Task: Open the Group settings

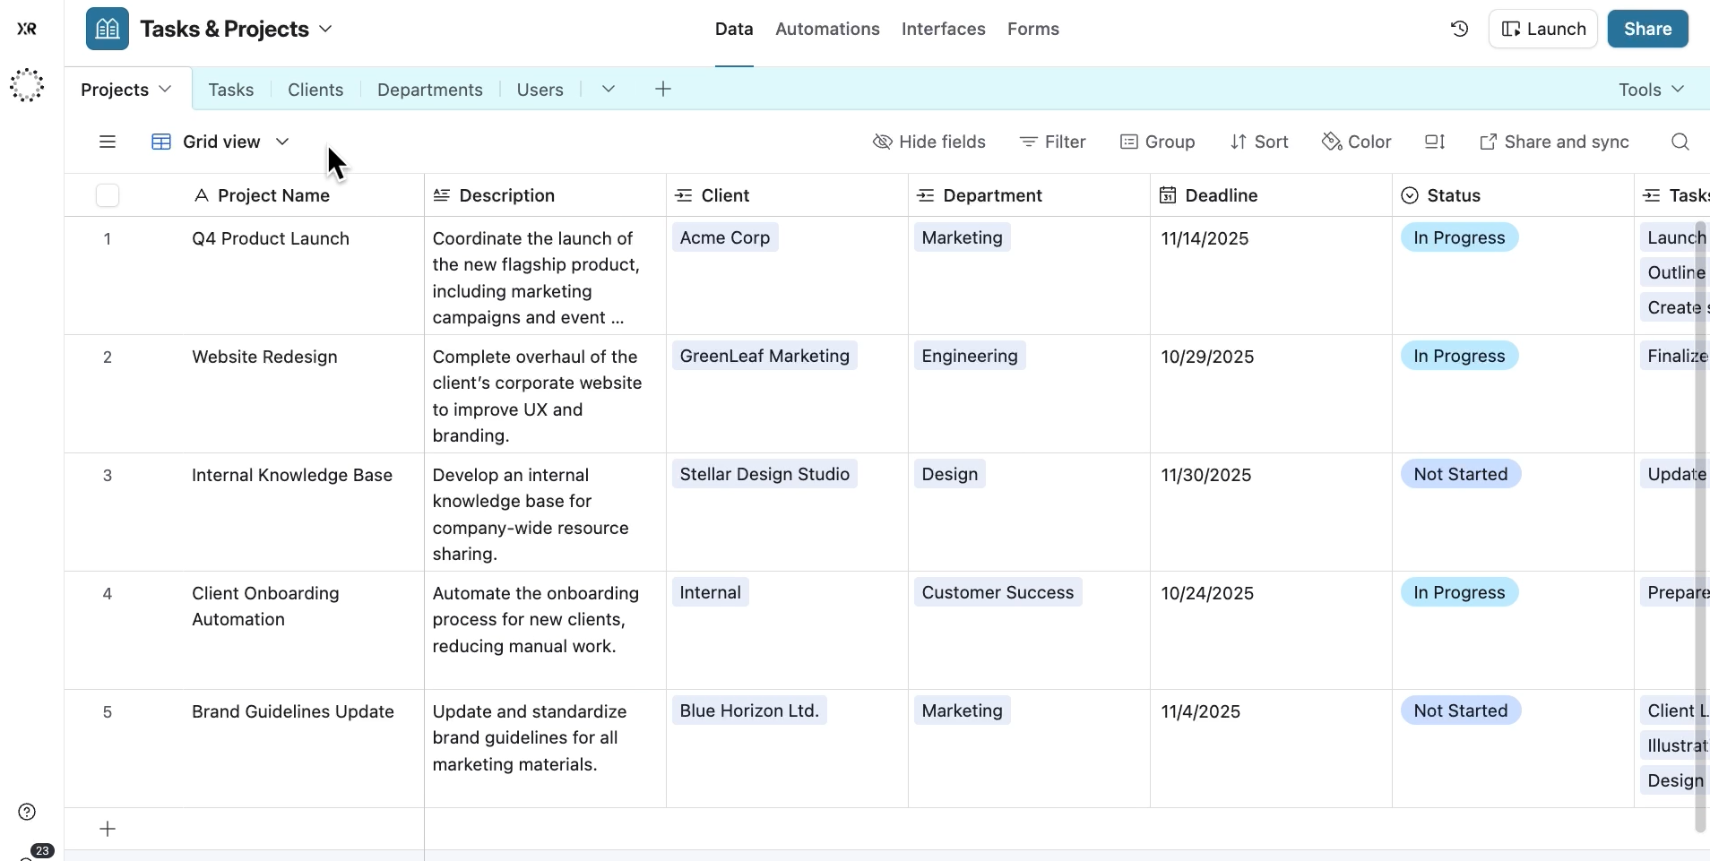Action: point(1158,142)
